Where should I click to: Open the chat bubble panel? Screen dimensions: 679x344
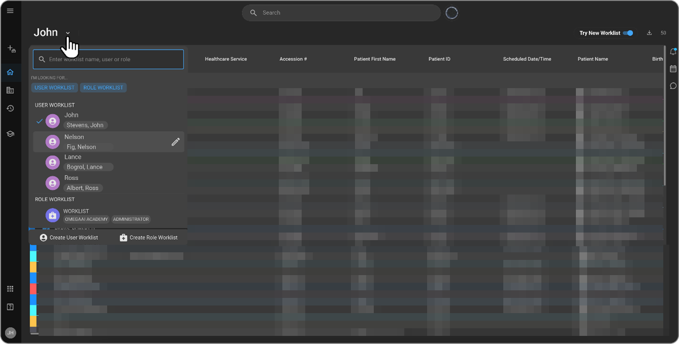pyautogui.click(x=673, y=86)
